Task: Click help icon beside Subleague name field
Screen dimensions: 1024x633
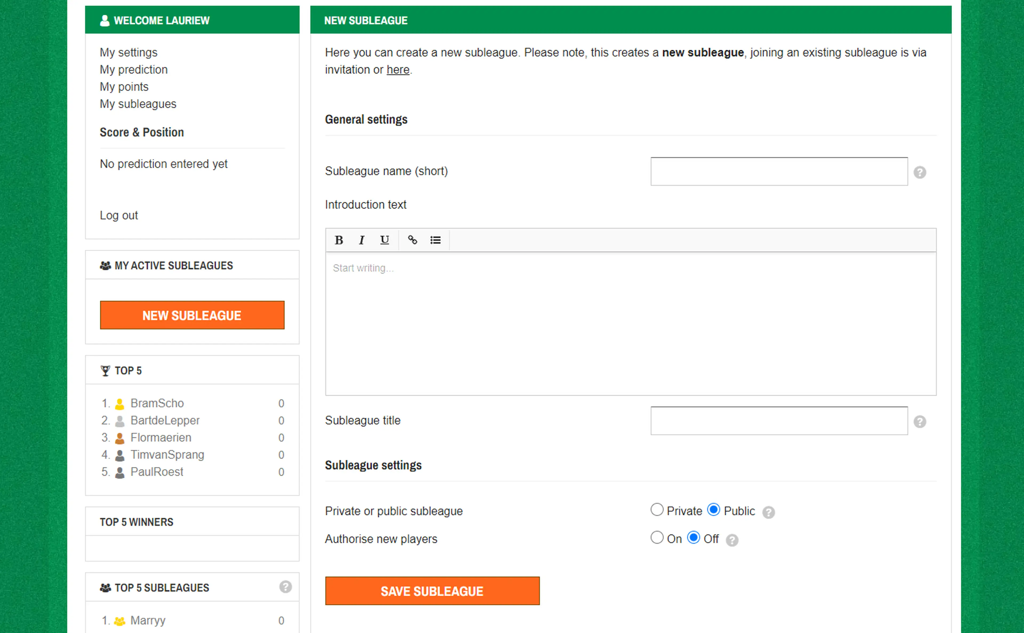Action: click(920, 172)
